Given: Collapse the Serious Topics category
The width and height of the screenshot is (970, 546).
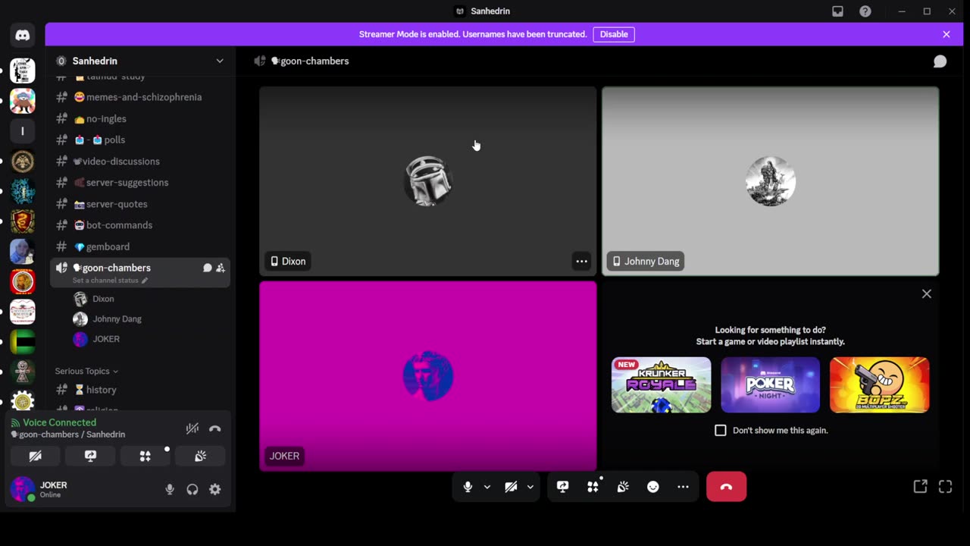Looking at the screenshot, I should [86, 371].
